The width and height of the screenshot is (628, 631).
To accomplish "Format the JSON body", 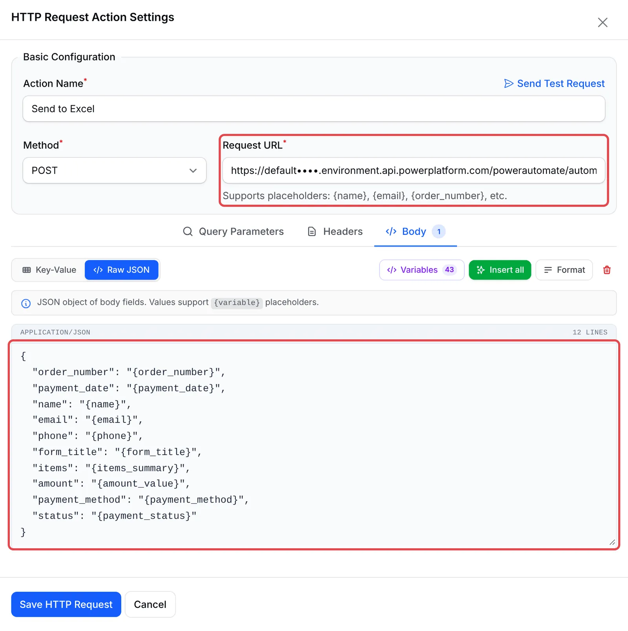I will click(564, 270).
